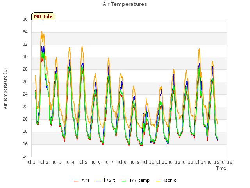The width and height of the screenshot is (250, 188).
Task: Click the 32 y-axis tick label
Action: [25, 44]
